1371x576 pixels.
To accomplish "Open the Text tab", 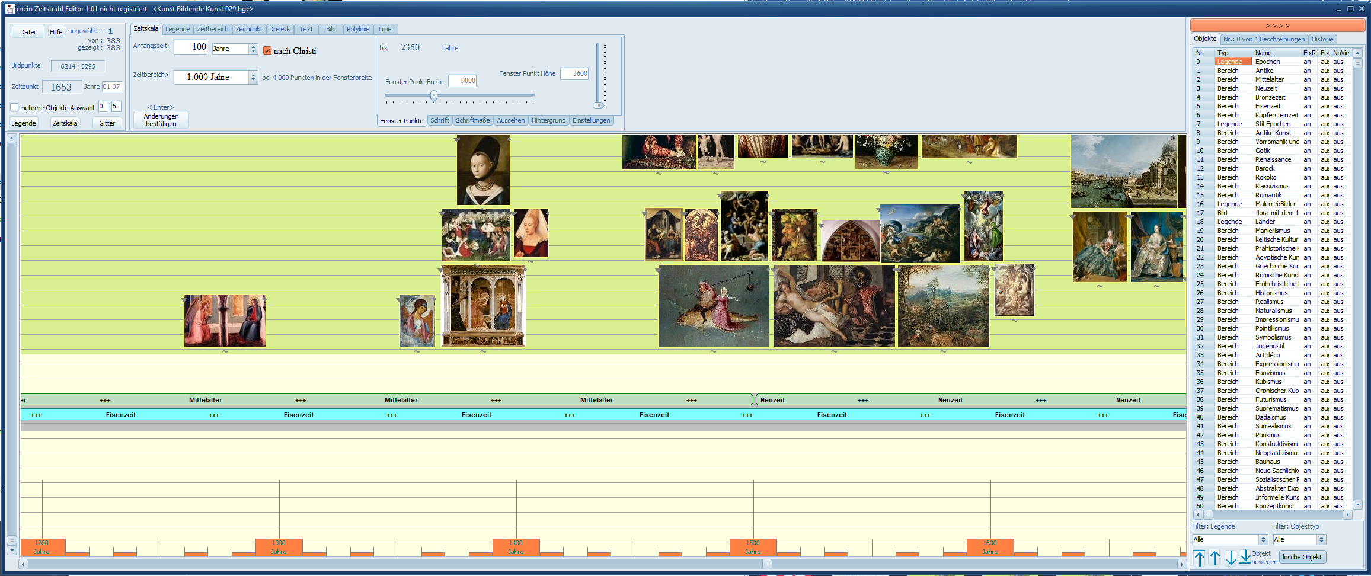I will 306,29.
